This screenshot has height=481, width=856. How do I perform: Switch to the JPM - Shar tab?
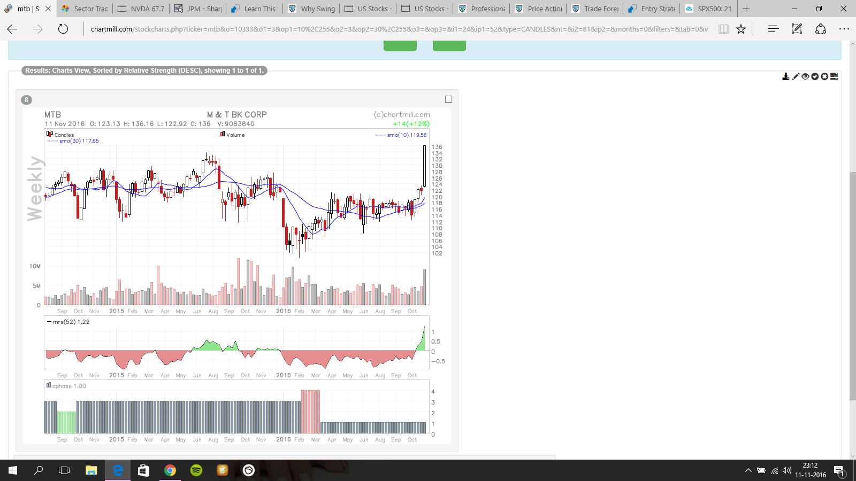pos(198,9)
